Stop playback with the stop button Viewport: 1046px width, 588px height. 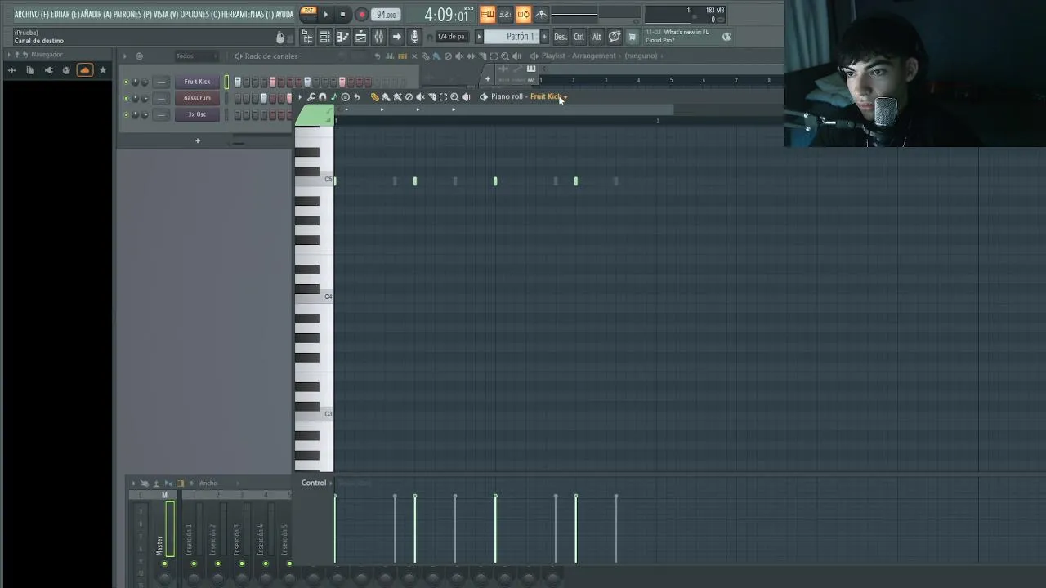342,15
